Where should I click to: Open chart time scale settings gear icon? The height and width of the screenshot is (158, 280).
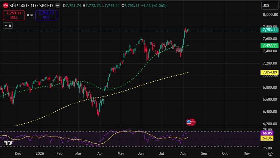270,153
